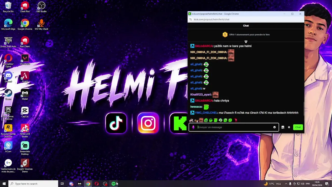Open the Medal desktop shortcut
The image size is (332, 187).
[25, 95]
